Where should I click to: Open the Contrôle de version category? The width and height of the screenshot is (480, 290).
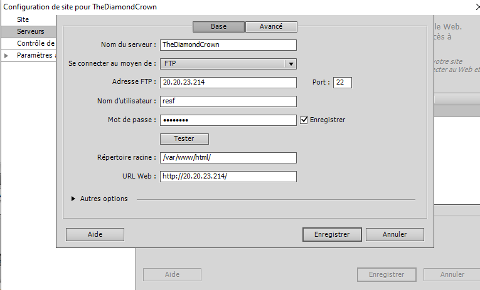tap(36, 43)
